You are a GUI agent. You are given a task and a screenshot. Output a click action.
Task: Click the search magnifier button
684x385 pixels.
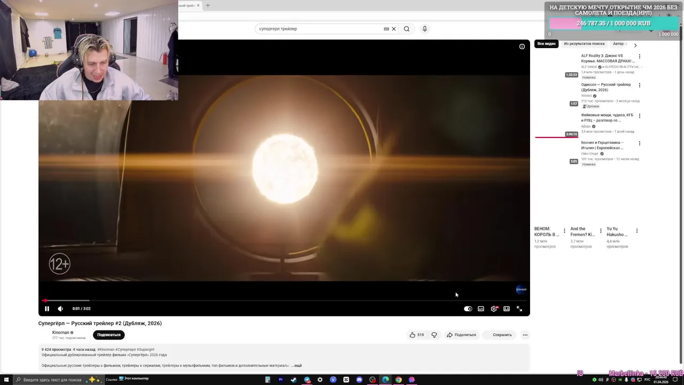[407, 29]
